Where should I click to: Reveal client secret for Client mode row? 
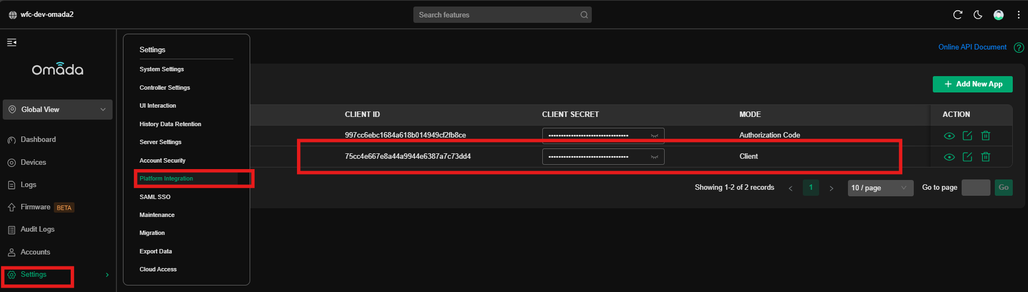pos(654,157)
